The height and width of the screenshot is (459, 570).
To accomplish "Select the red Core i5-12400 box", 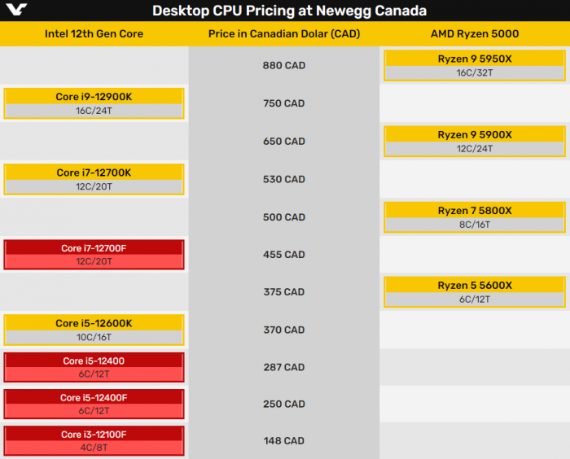I will coord(94,367).
